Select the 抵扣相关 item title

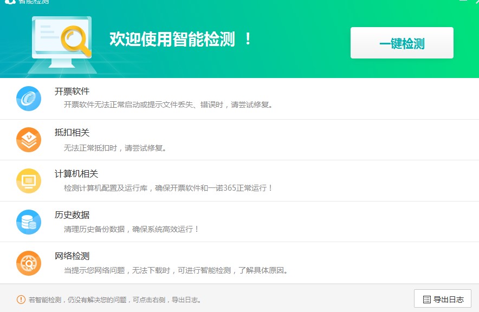(72, 132)
